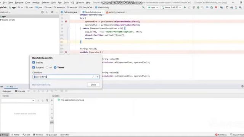Click the next frame down arrow
Viewport: 244px width, 137px height.
point(42,100)
